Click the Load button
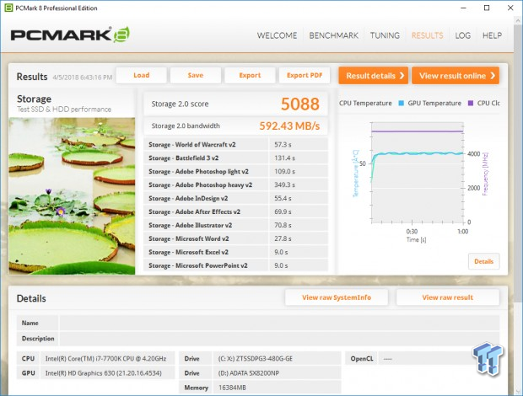The image size is (523, 396). pos(141,75)
